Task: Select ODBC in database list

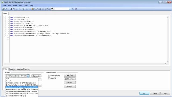Action: pos(22,78)
